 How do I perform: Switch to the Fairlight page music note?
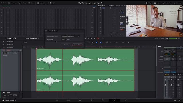pos(114,100)
